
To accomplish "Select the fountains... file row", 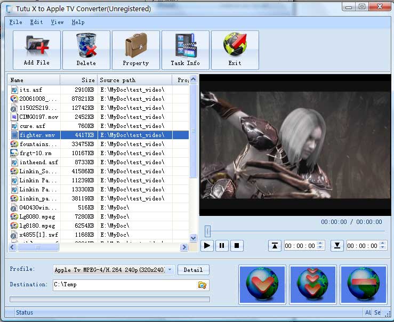I will (99, 144).
